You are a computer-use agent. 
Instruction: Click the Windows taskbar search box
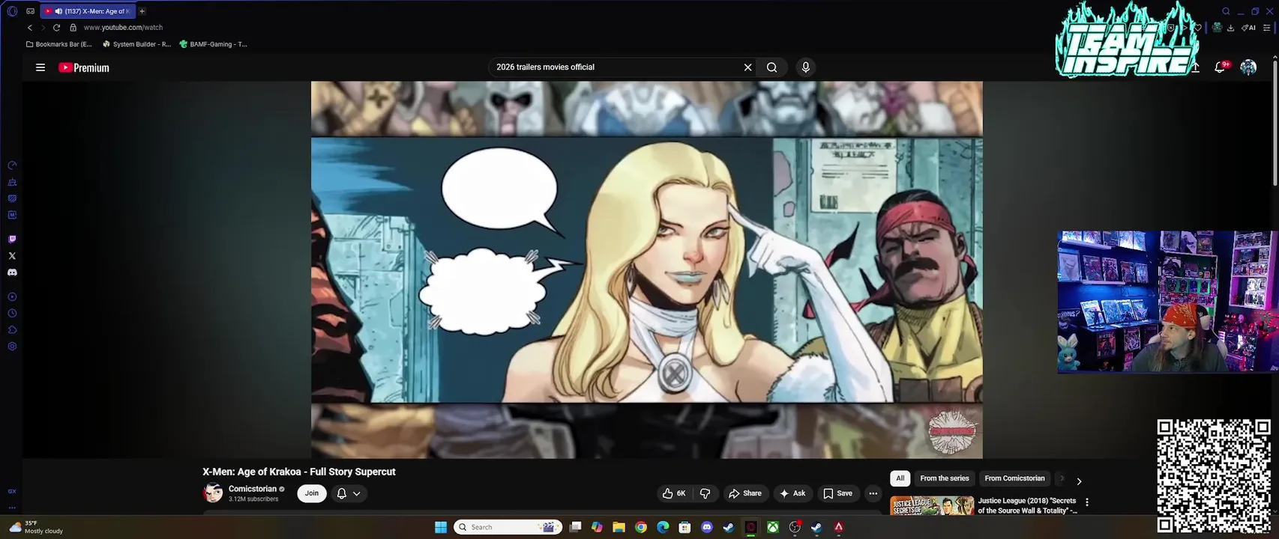(508, 527)
